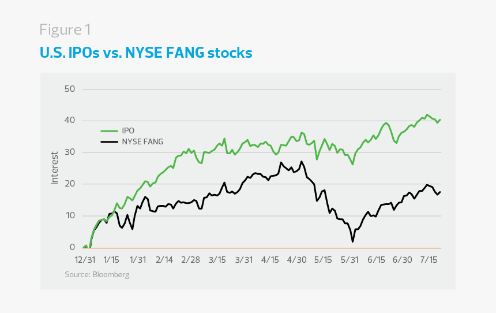The height and width of the screenshot is (313, 496).
Task: Click the 4/30 x-axis date label
Action: pos(296,259)
